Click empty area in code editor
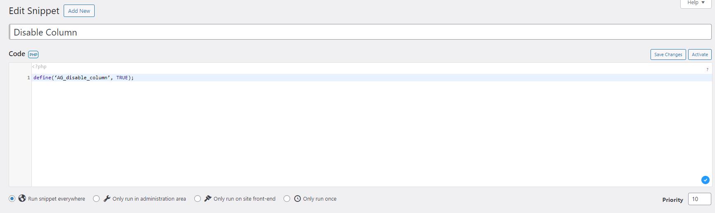This screenshot has height=213, width=715. coord(371,132)
